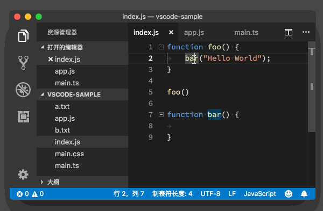Open the Explorer view in activity bar

click(x=23, y=35)
